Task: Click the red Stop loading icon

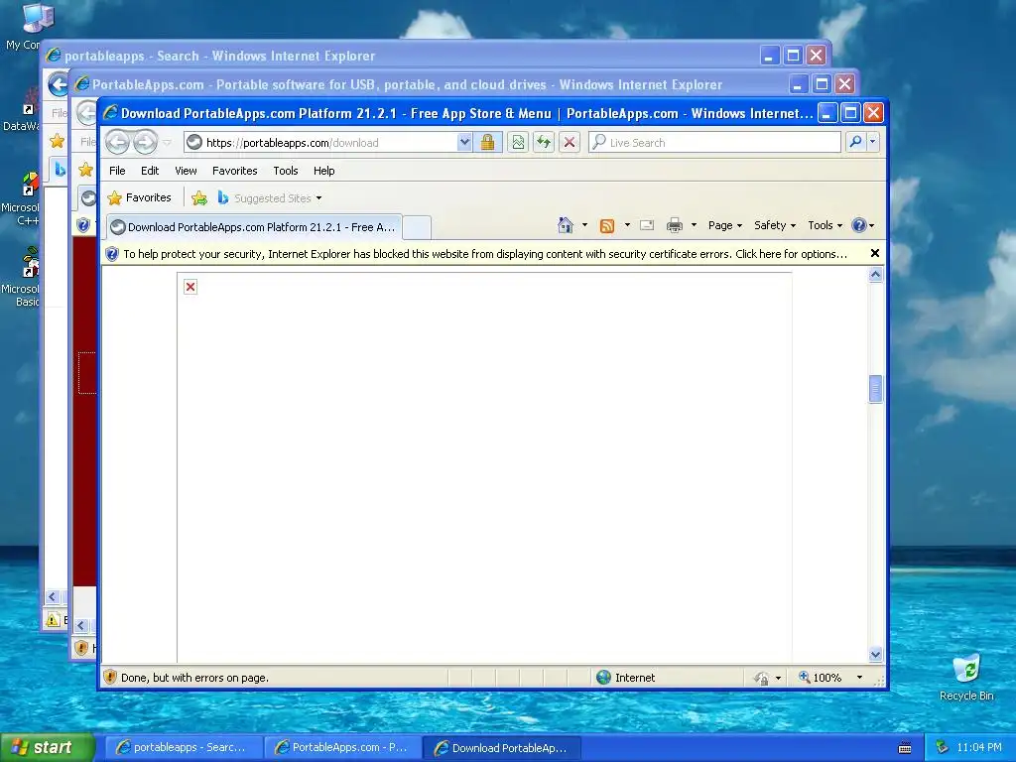Action: click(x=569, y=142)
